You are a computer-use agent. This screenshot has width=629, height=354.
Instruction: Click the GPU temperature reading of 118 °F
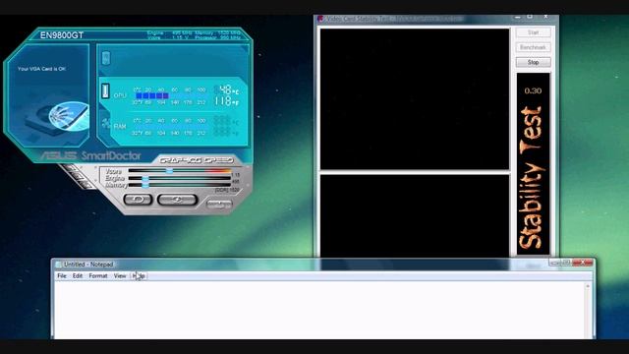click(227, 101)
